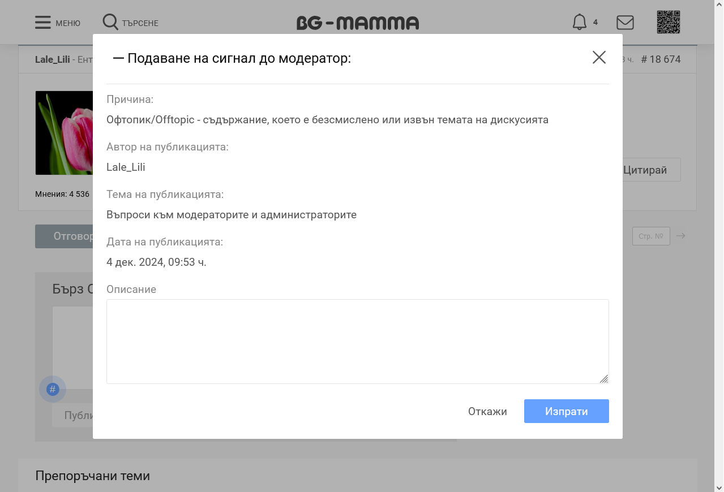Click the ТЪРСЕНЕ search label
724x492 pixels.
click(x=140, y=23)
